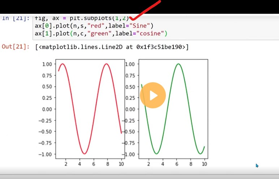Click the -1.00 y-axis label on left plot
Screen dimensions: 279x179
point(47,154)
